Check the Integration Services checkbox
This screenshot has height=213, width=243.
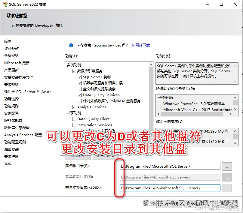pyautogui.click(x=74, y=125)
